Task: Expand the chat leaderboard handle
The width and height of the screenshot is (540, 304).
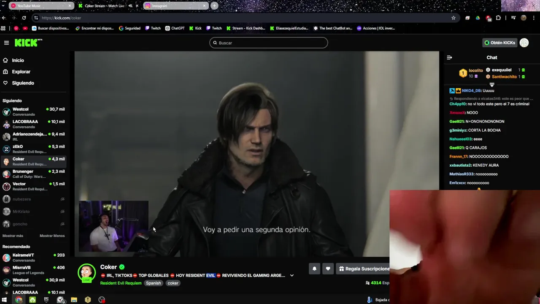Action: pos(492,85)
